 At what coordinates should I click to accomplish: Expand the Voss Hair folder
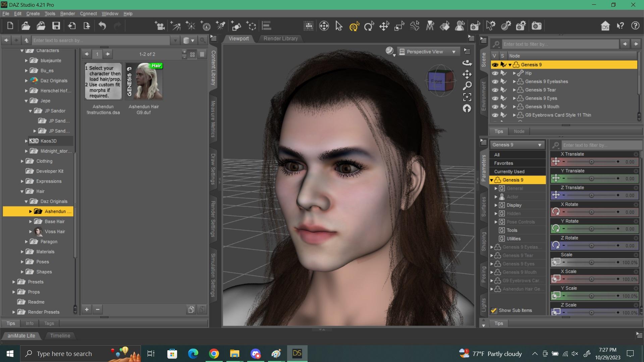[x=31, y=232]
